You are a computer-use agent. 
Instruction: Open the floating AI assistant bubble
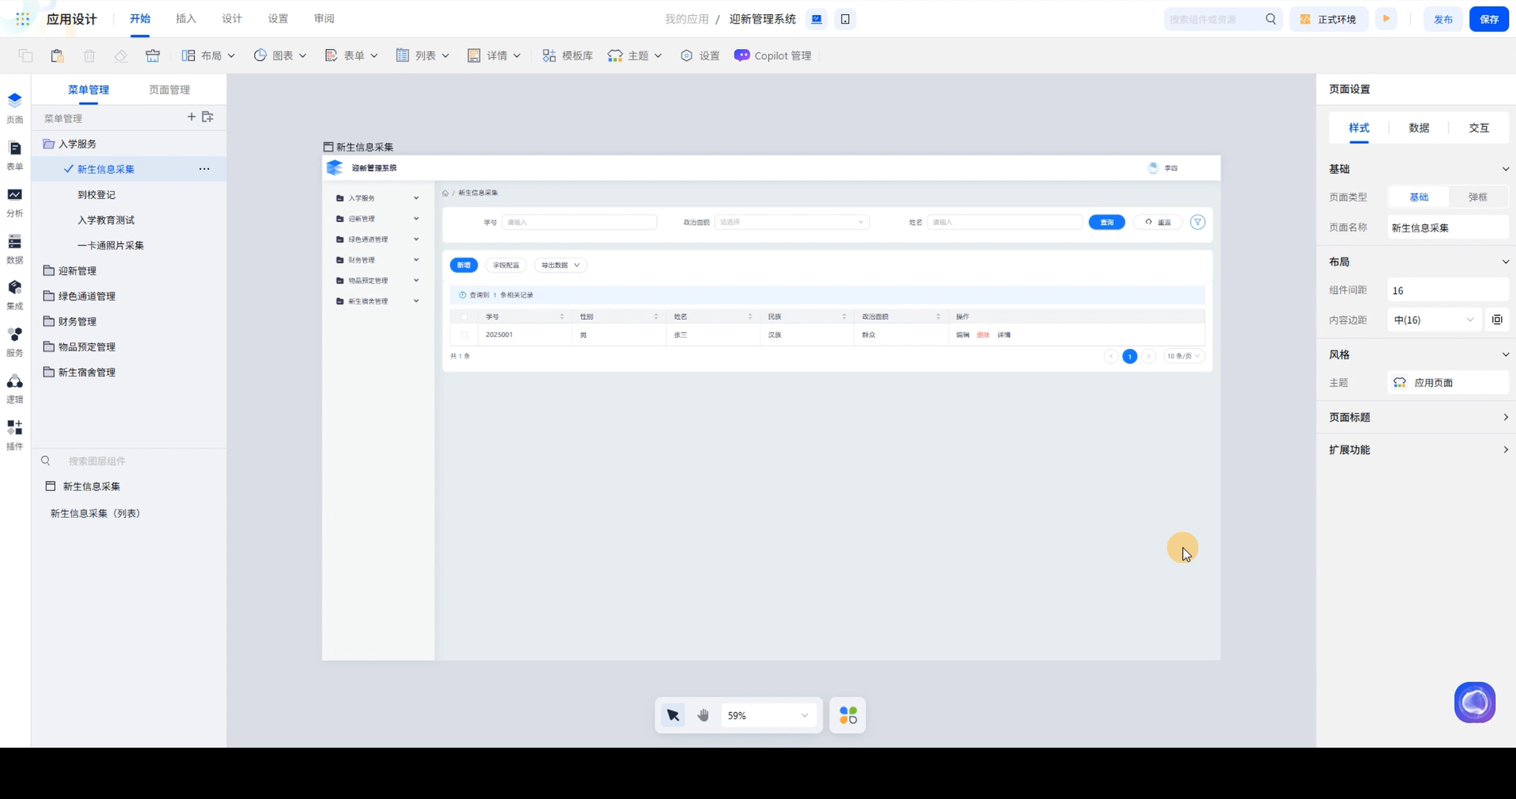1474,702
